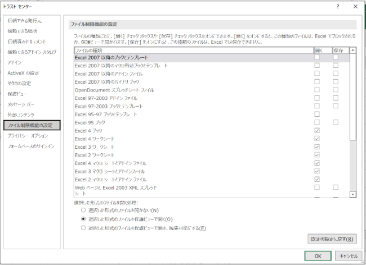The width and height of the screenshot is (366, 265).
Task: Check the Open box for Excel 2007 macro-enabled books
Action: click(317, 65)
